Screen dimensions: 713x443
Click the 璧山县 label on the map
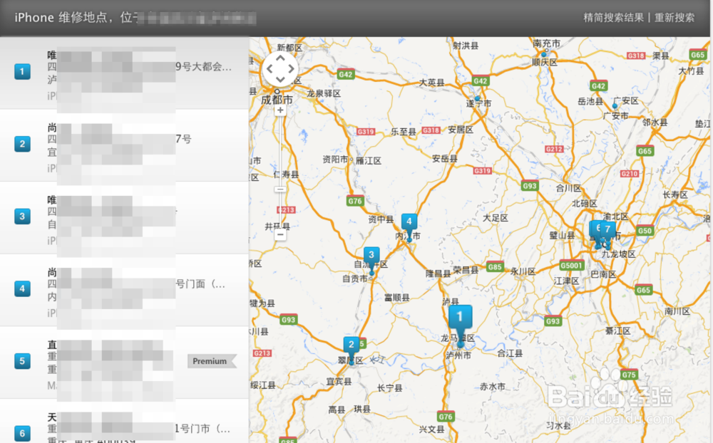click(x=562, y=235)
